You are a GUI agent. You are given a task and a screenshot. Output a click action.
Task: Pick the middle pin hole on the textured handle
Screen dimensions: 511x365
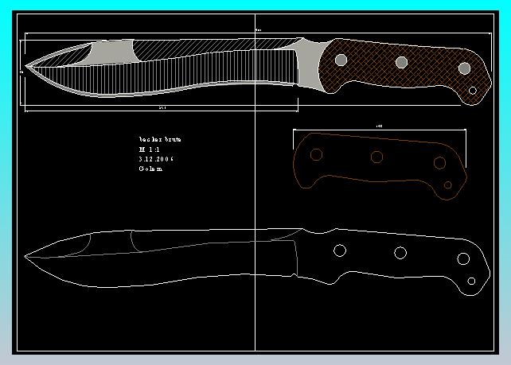tap(401, 62)
